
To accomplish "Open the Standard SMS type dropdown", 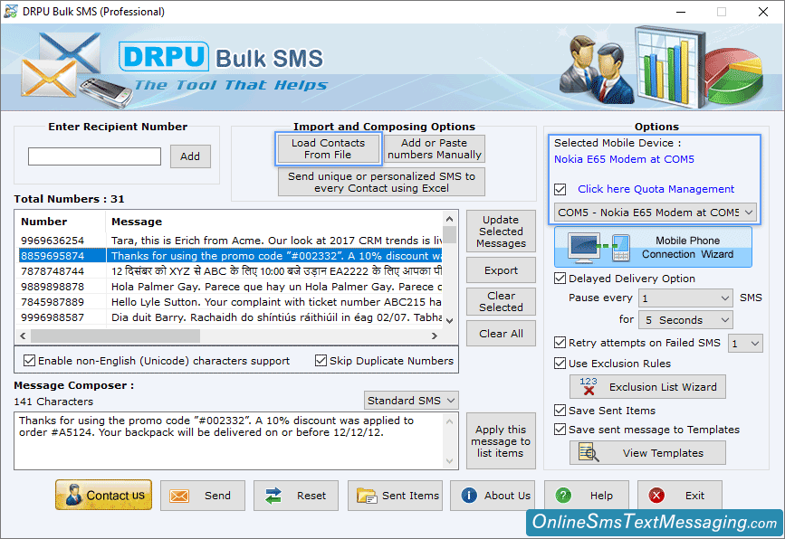I will 410,401.
